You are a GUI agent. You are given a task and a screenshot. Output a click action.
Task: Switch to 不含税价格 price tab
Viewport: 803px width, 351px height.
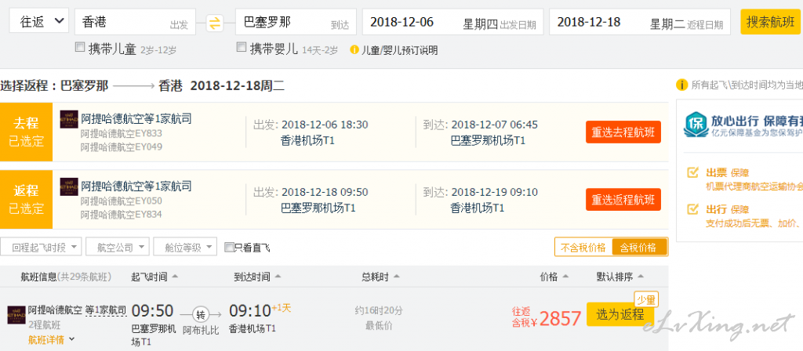(x=583, y=248)
